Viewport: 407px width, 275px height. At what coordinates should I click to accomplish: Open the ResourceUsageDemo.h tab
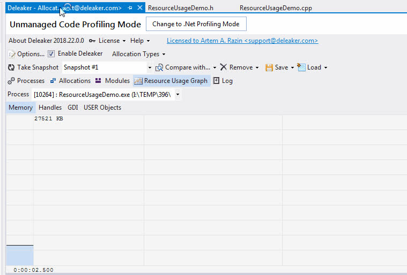point(181,8)
